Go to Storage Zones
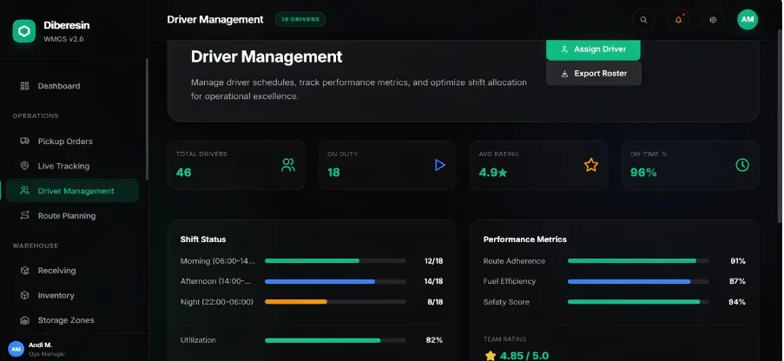This screenshot has width=784, height=361. pyautogui.click(x=73, y=320)
